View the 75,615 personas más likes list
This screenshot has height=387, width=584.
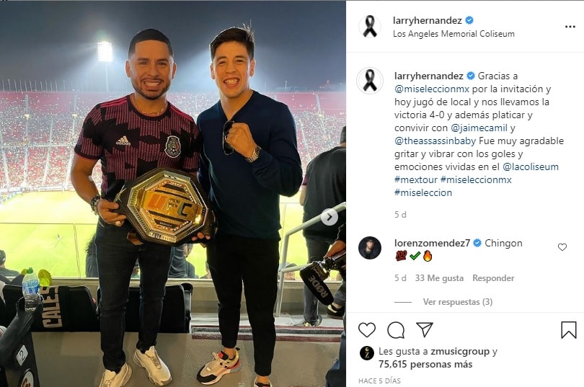[425, 365]
